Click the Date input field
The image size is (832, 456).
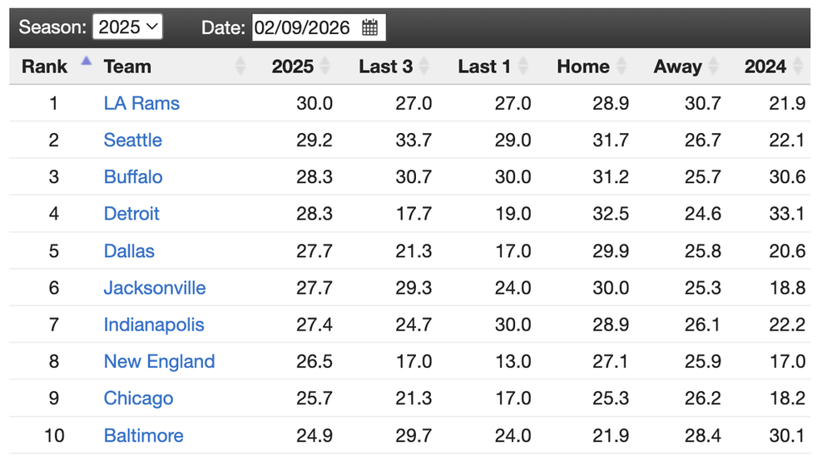[x=305, y=27]
